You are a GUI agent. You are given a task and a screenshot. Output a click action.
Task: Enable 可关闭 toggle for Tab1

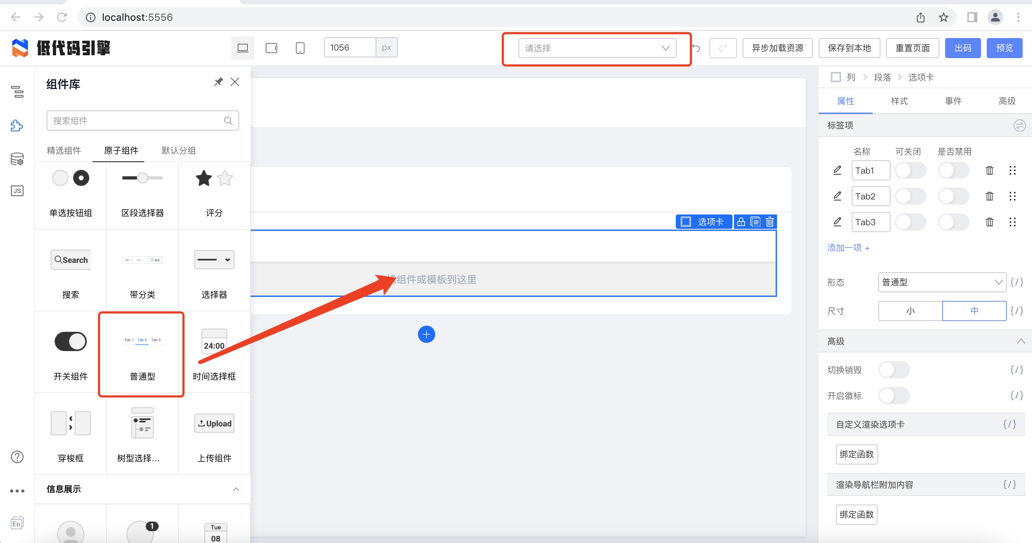coord(911,170)
